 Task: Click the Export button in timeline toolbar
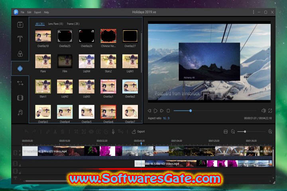138,131
